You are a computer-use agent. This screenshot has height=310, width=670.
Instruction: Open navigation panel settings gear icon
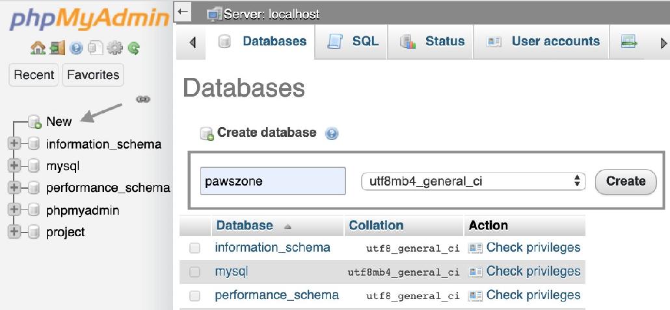[114, 49]
